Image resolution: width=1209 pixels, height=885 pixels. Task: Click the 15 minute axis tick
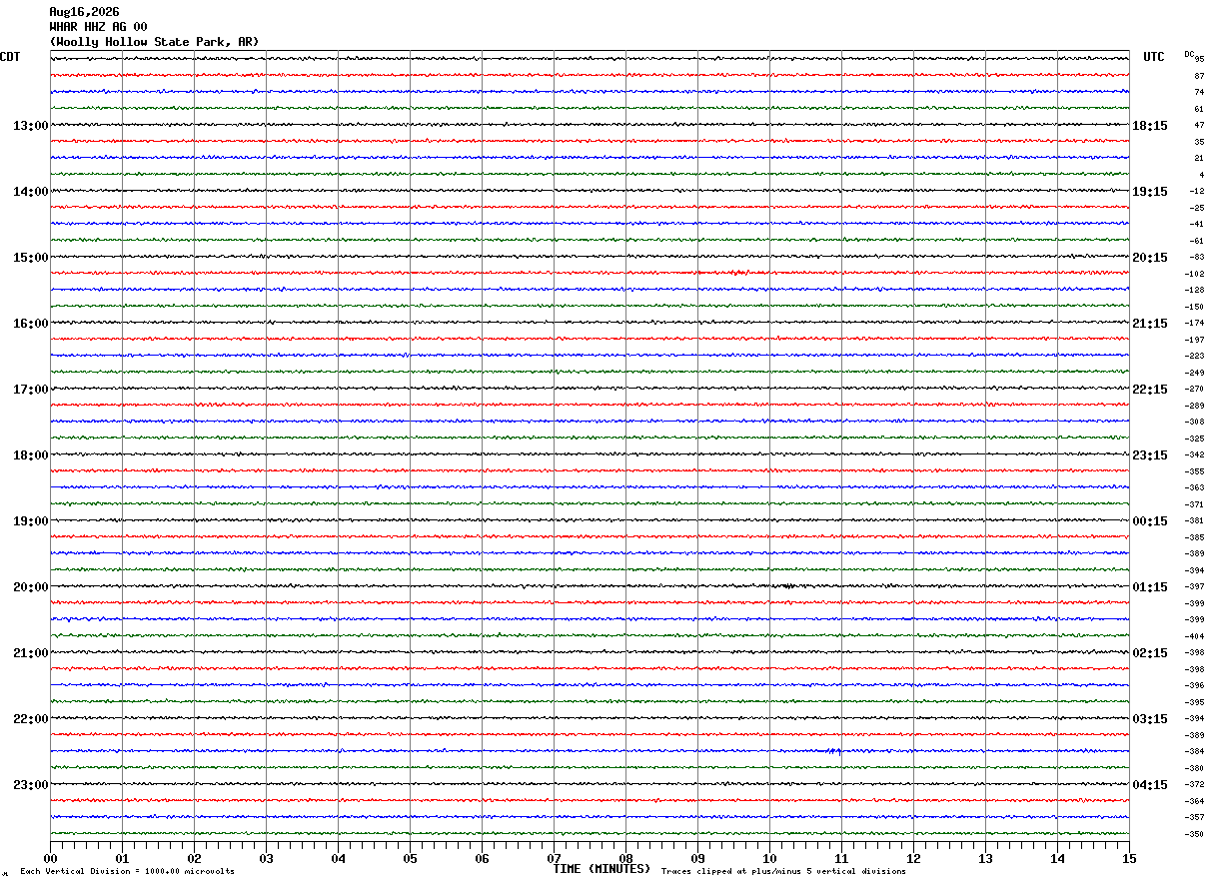(1129, 858)
